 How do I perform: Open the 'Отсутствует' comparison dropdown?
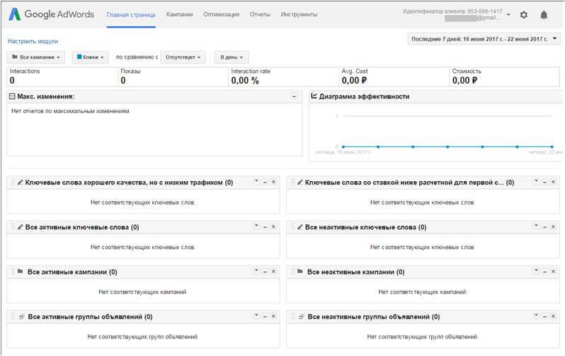(183, 57)
